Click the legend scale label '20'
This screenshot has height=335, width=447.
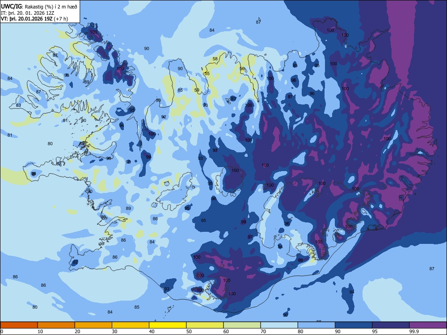[77, 331]
